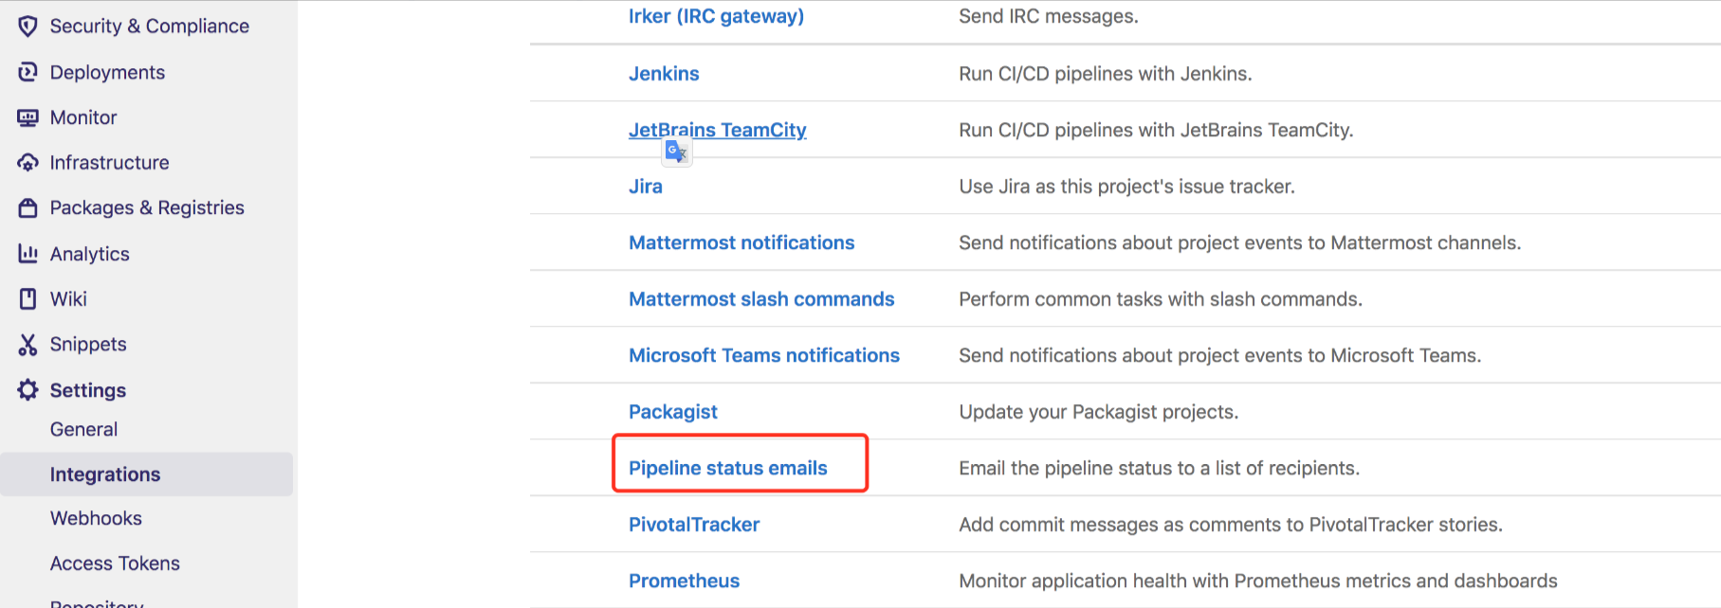The height and width of the screenshot is (608, 1721).
Task: Open Access Tokens submenu item
Action: coord(115,563)
